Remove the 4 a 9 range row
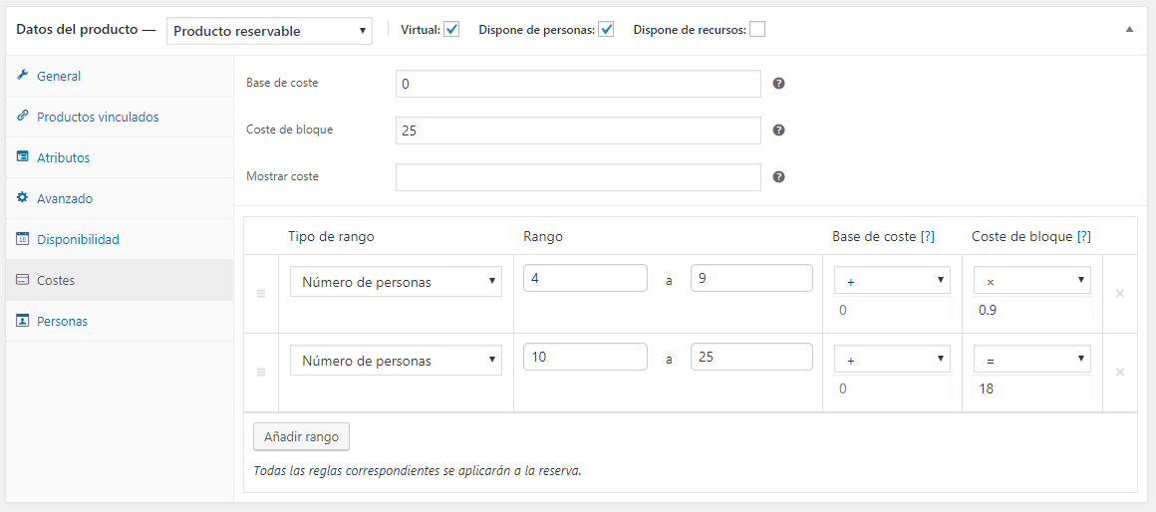The width and height of the screenshot is (1156, 512). tap(1120, 293)
